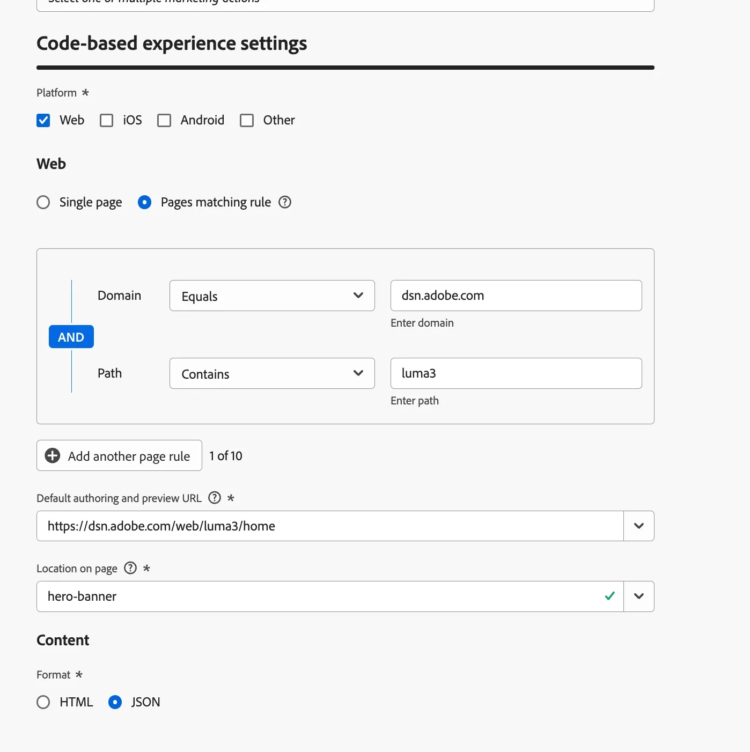Tick the Other platform checkbox
Image resolution: width=750 pixels, height=752 pixels.
(247, 120)
